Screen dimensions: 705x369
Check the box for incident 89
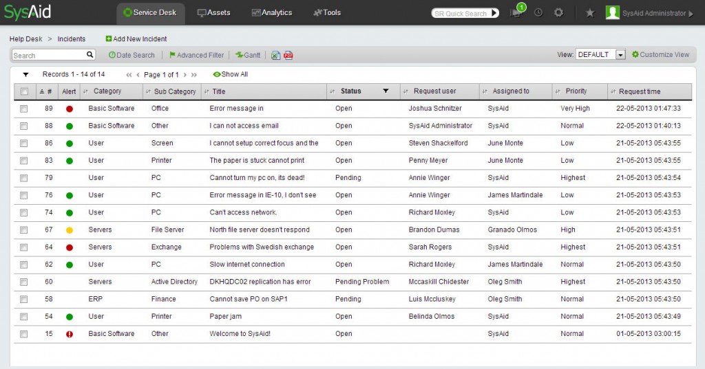click(24, 109)
